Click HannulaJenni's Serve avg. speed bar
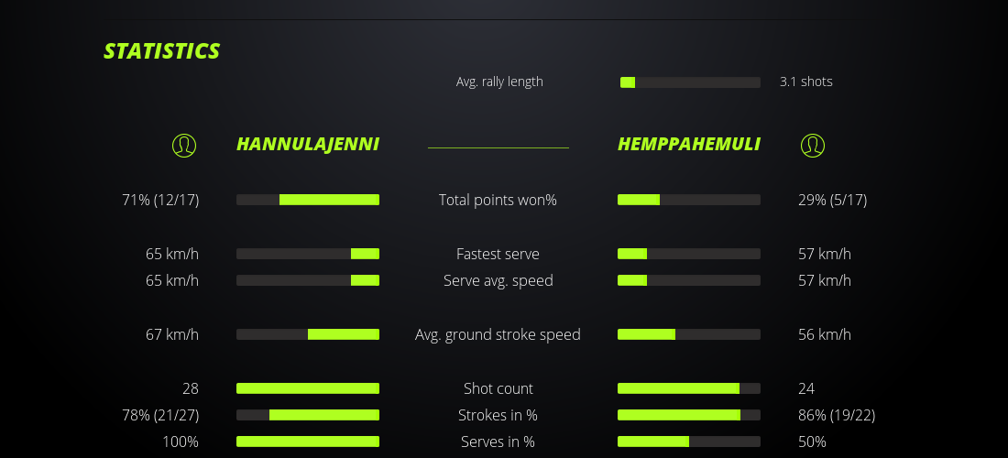1008x458 pixels. click(x=308, y=280)
